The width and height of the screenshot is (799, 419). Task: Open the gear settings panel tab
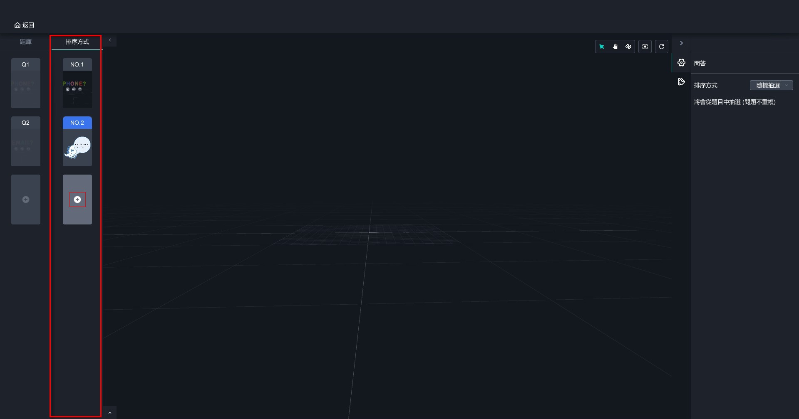(x=681, y=63)
